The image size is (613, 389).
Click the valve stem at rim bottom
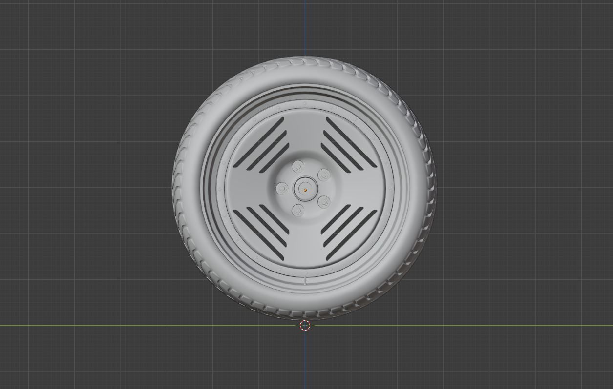point(306,280)
